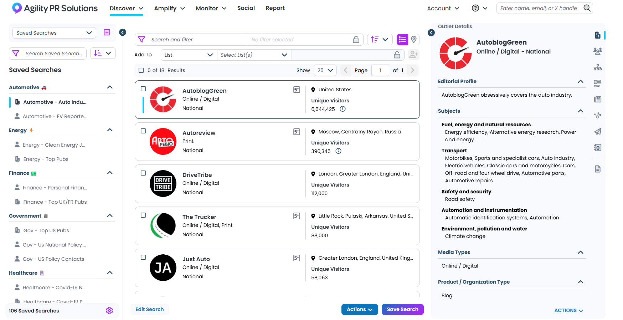Toggle select all results checkbox

(x=141, y=70)
